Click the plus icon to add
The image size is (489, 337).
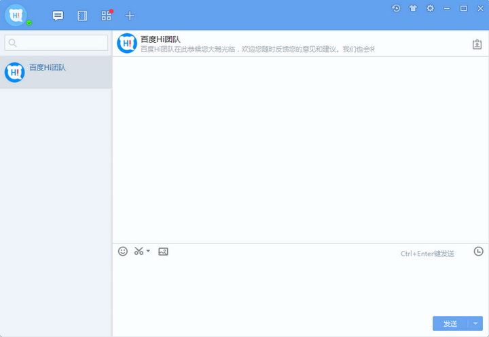pos(130,15)
